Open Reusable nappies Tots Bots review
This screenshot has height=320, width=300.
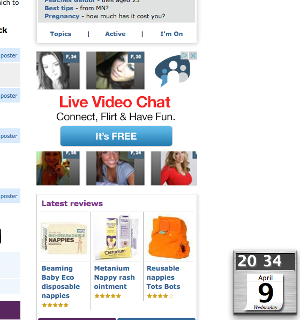click(x=163, y=278)
